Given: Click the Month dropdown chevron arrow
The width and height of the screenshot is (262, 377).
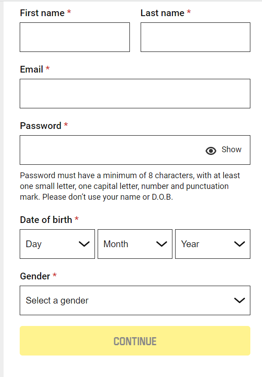Looking at the screenshot, I should [x=162, y=244].
